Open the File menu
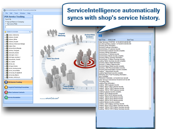 point(7,13)
